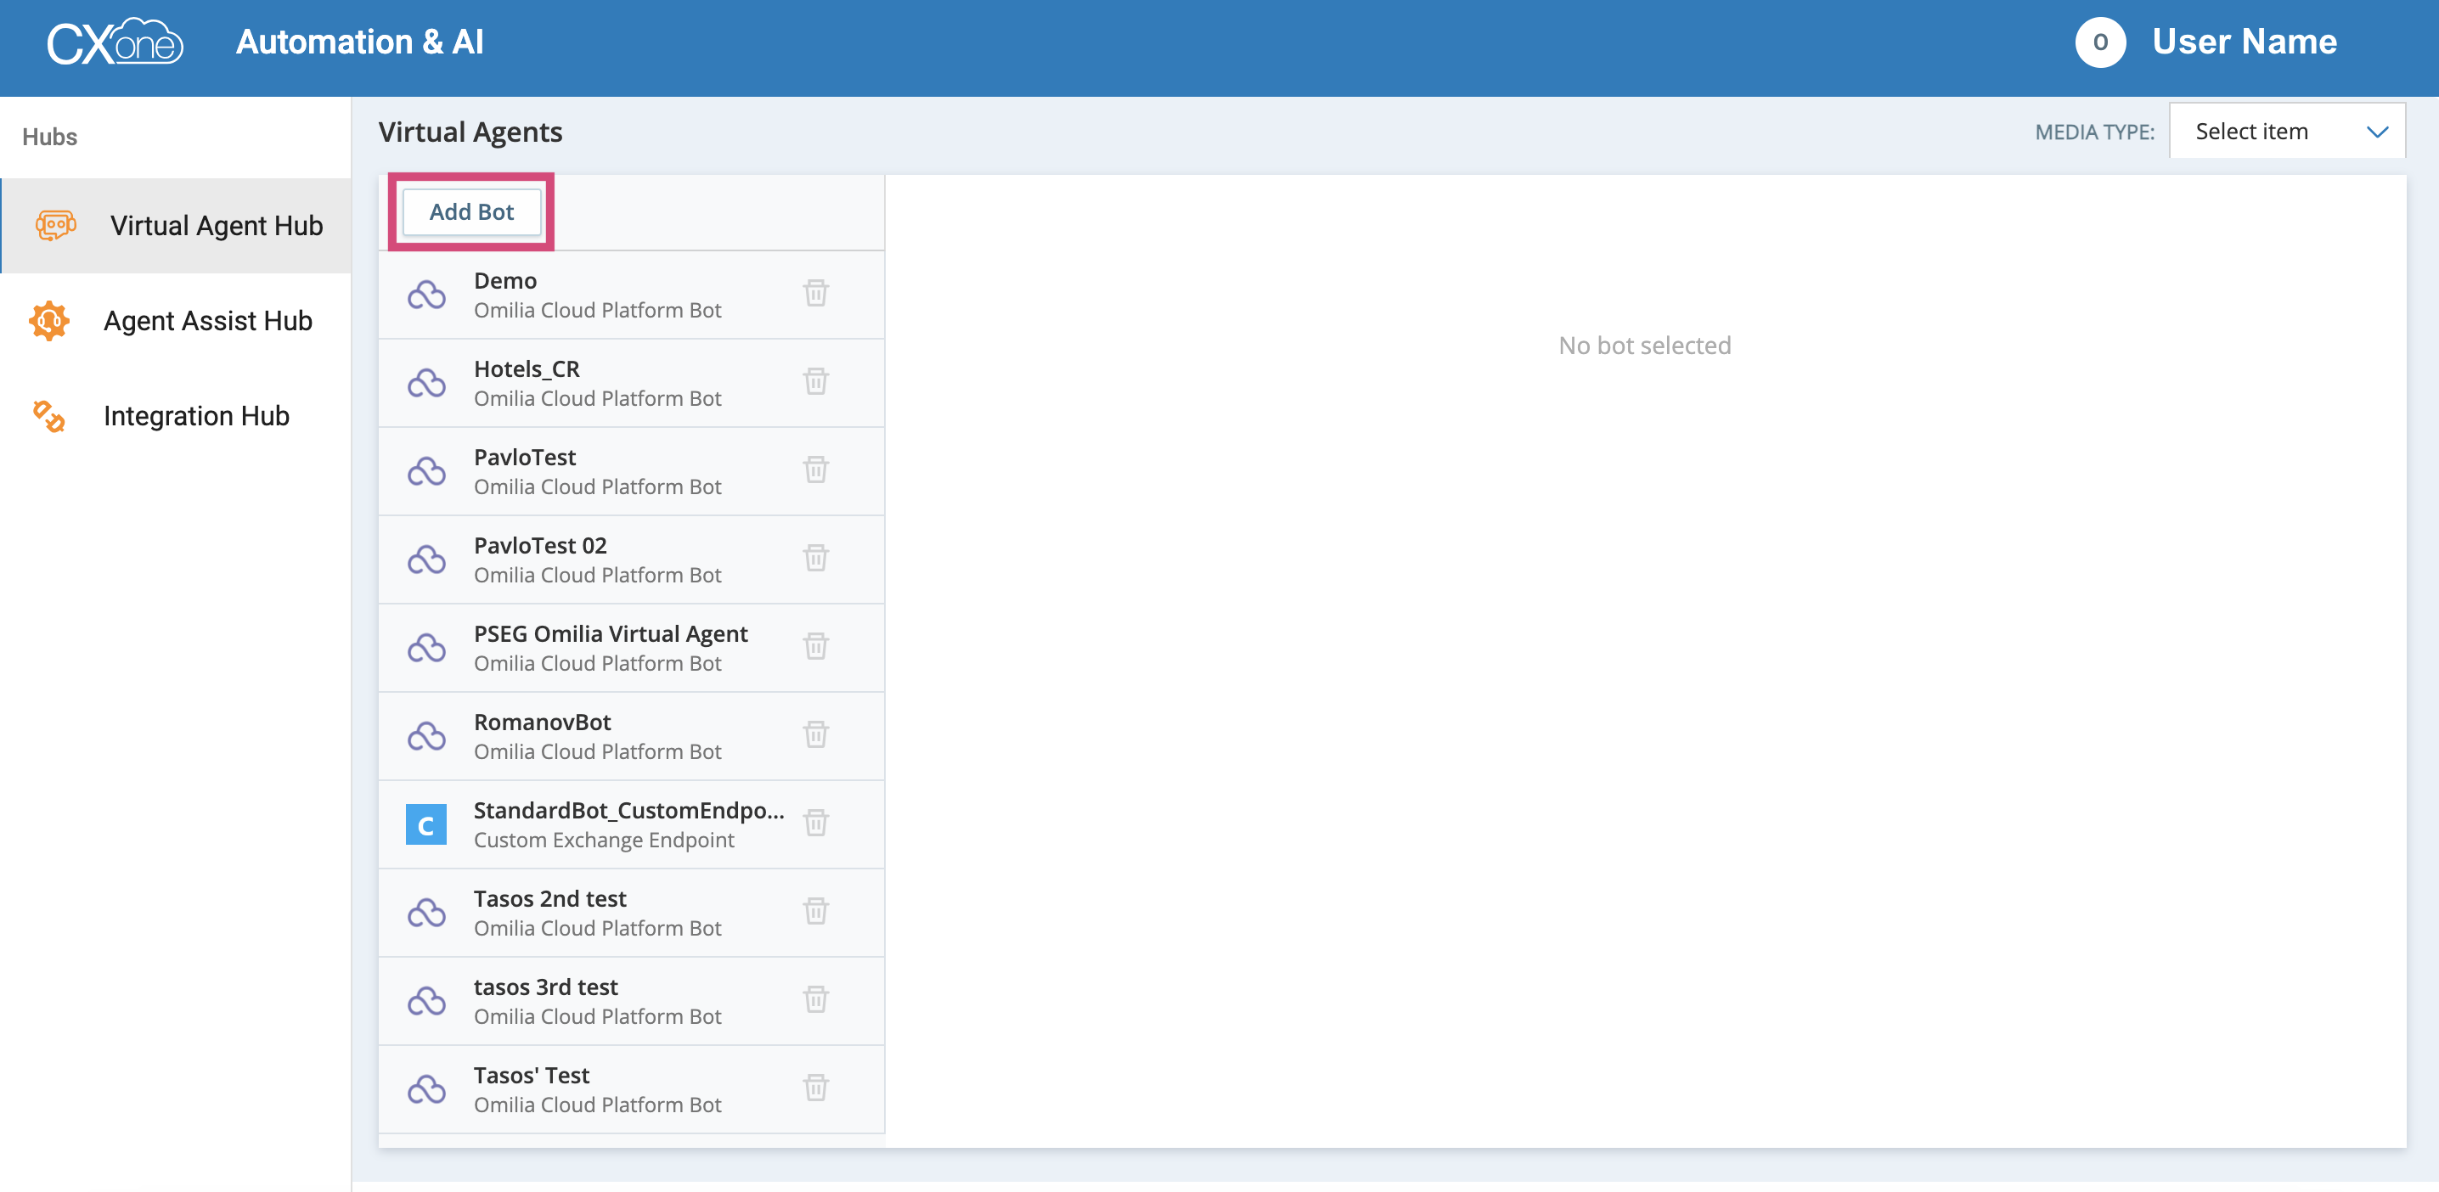Image resolution: width=2439 pixels, height=1192 pixels.
Task: Open the Media Type dropdown
Action: click(x=2285, y=132)
